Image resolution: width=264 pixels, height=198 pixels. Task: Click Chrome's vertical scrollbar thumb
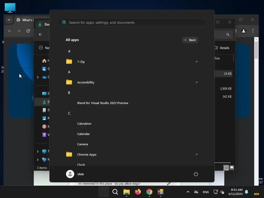(x=256, y=50)
